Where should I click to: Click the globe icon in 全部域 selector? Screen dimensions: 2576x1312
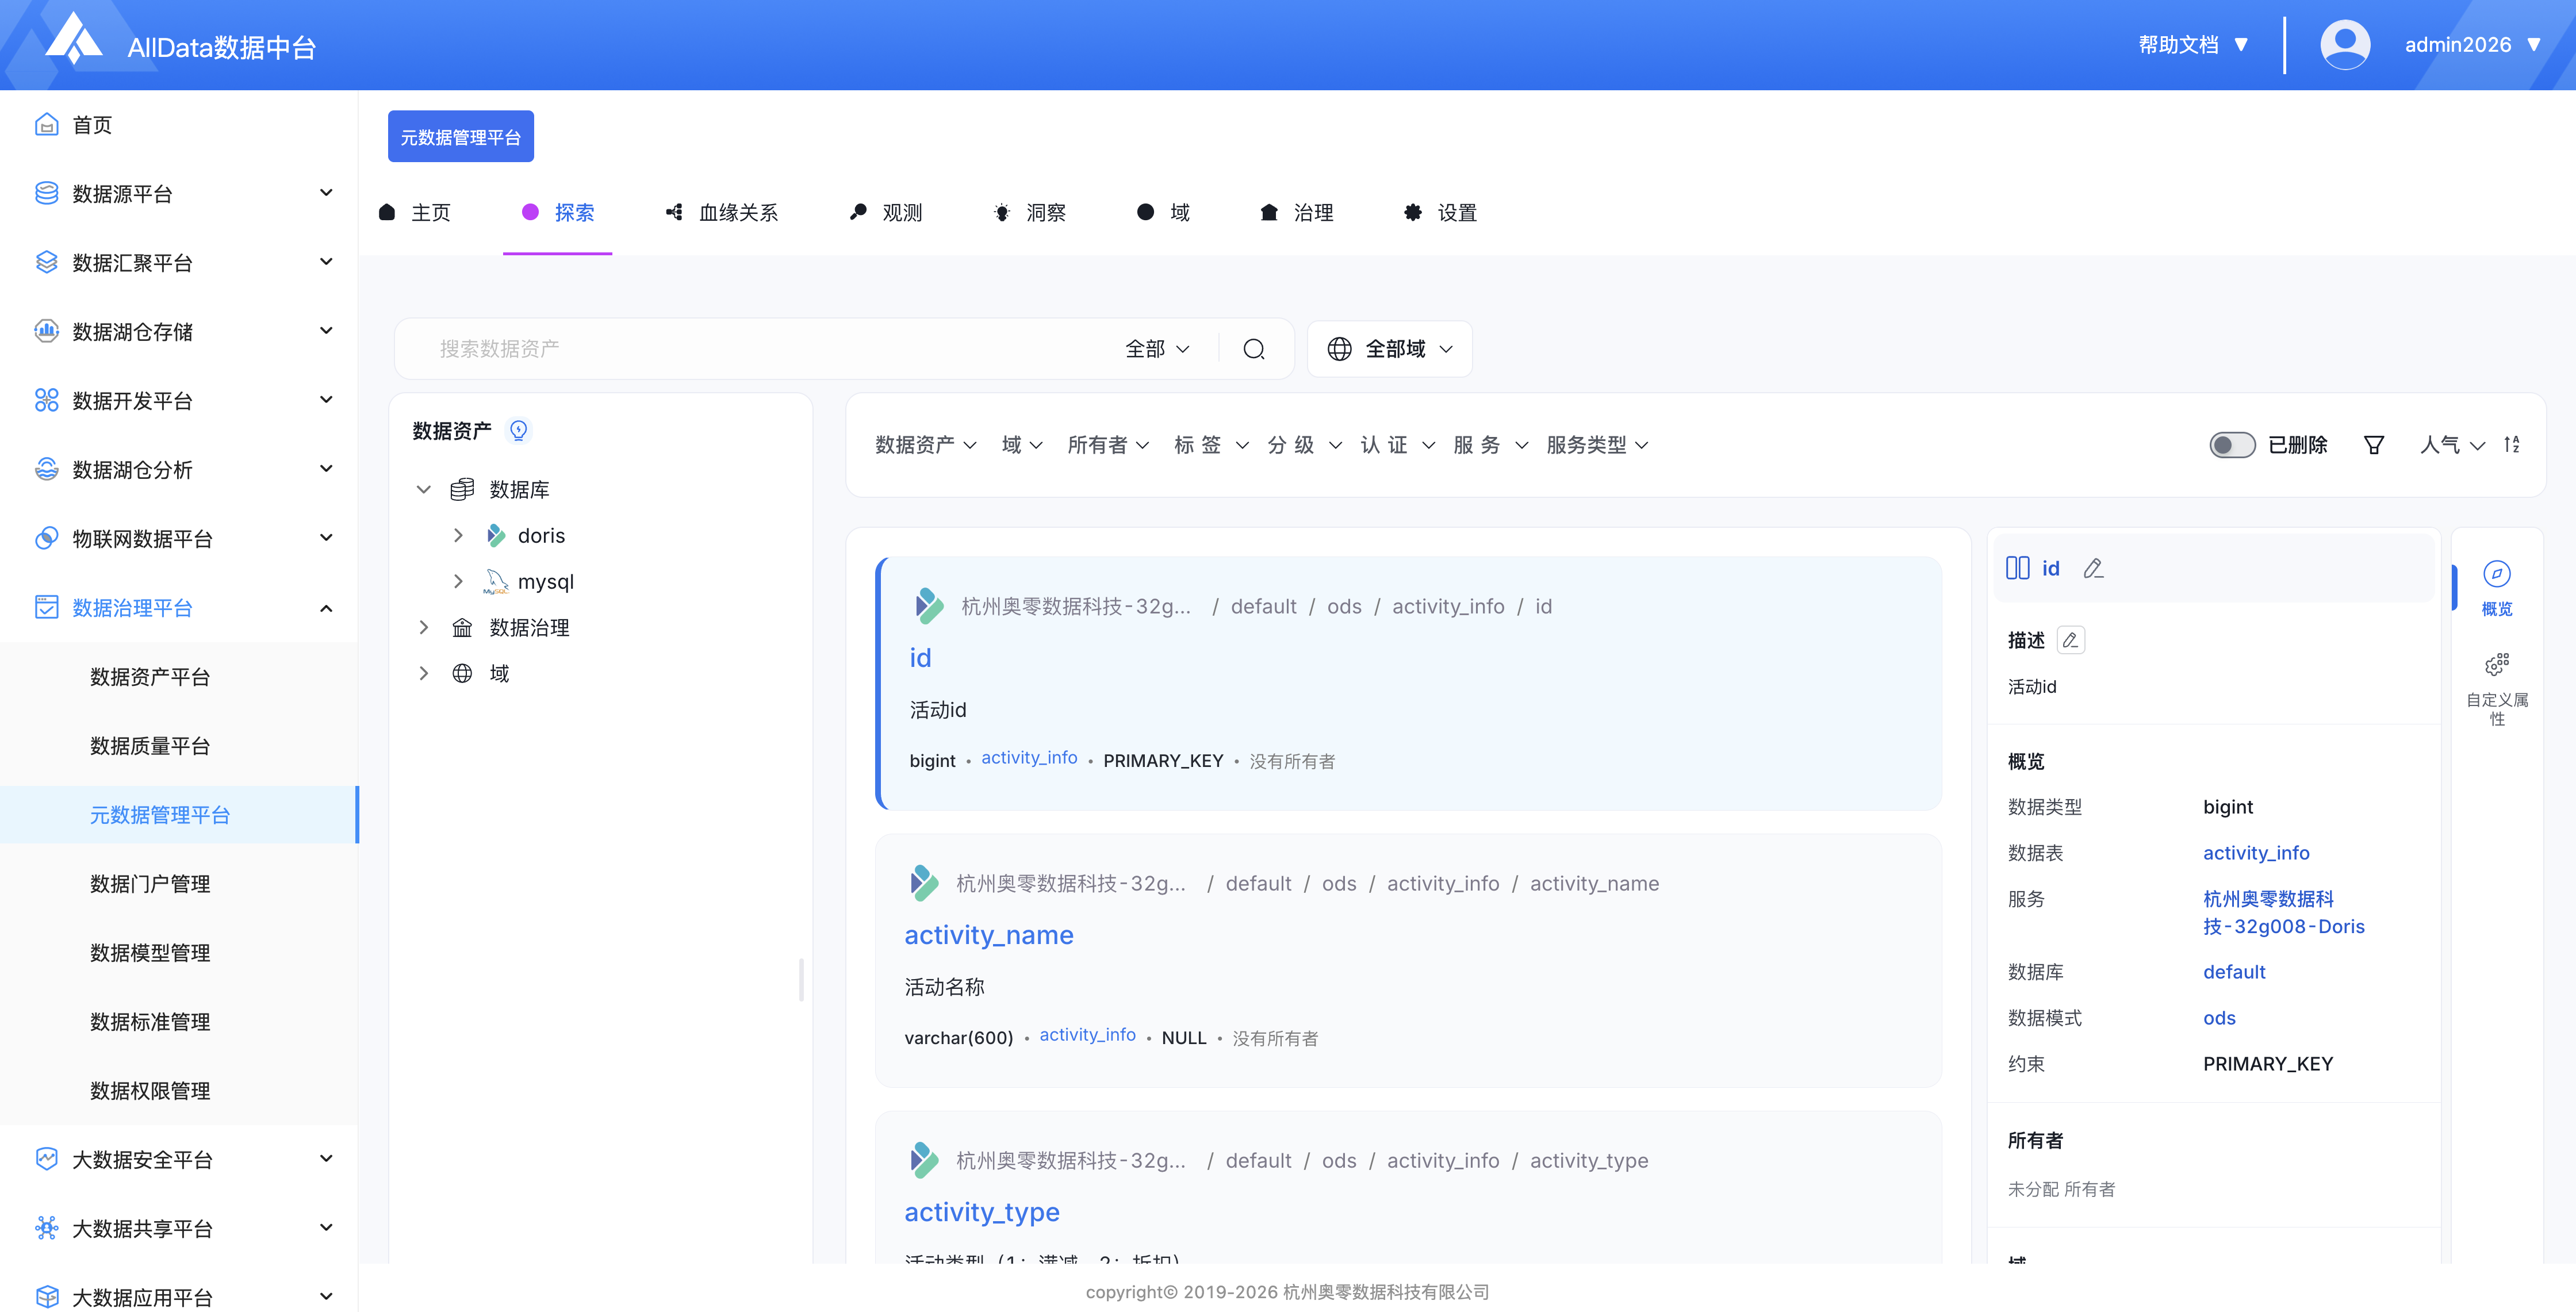coord(1339,349)
